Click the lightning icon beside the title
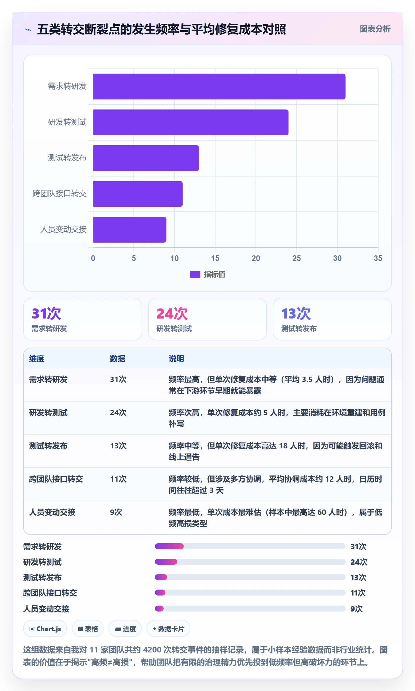415x691 pixels. pos(28,30)
